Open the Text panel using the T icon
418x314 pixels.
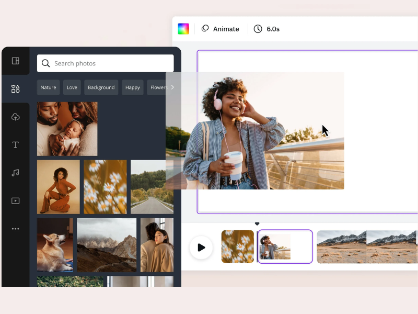click(15, 144)
